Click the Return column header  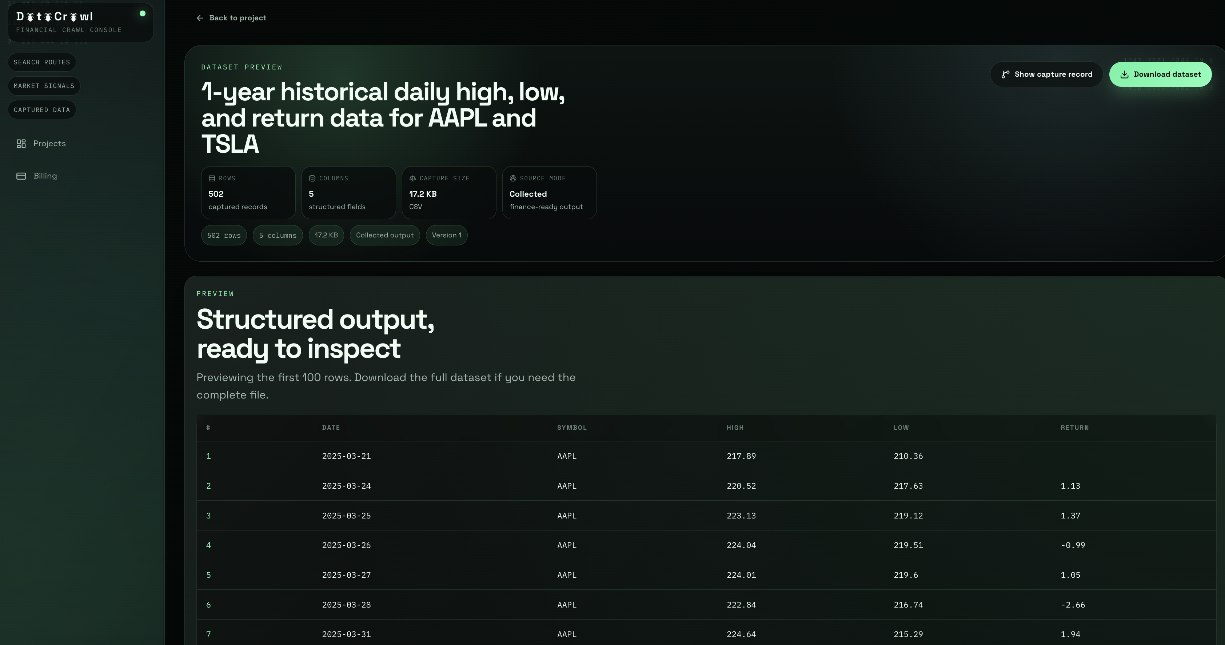coord(1074,428)
